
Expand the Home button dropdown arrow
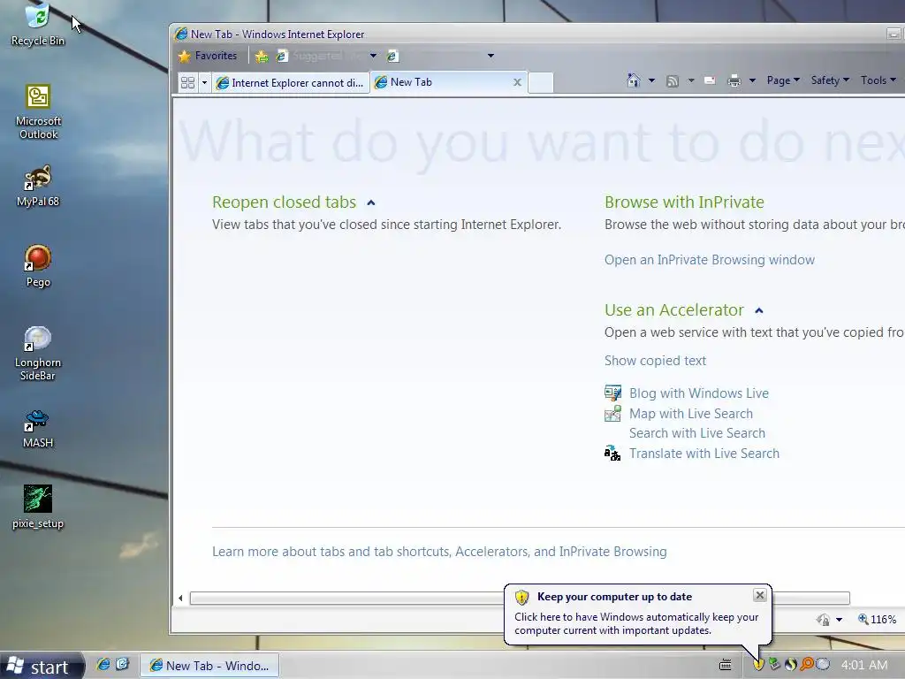[651, 80]
